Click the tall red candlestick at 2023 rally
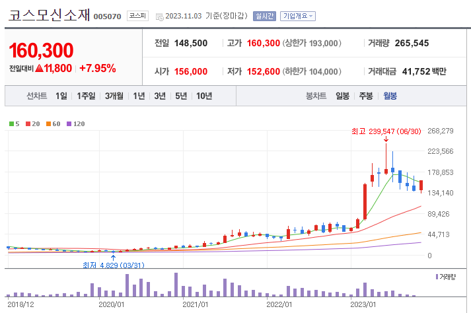The image size is (471, 313). 365,202
